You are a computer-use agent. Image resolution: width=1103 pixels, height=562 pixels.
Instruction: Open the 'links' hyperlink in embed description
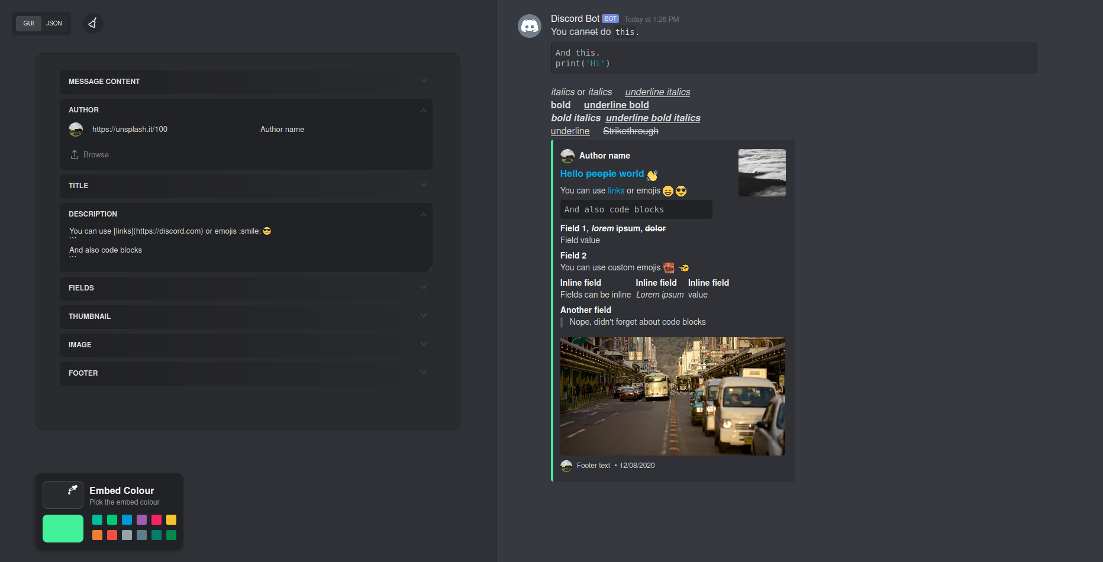(616, 190)
